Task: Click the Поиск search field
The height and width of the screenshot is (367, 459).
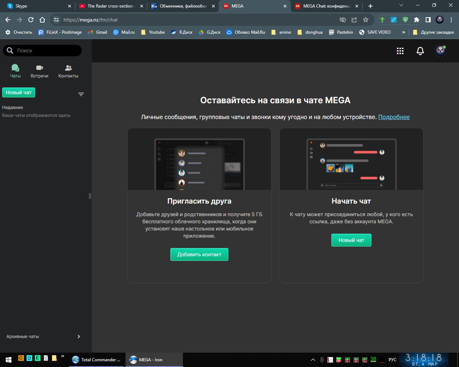Action: (42, 51)
